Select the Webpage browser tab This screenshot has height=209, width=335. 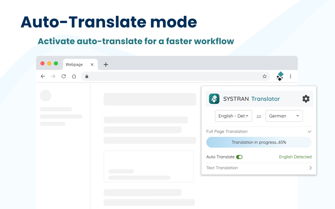[74, 64]
